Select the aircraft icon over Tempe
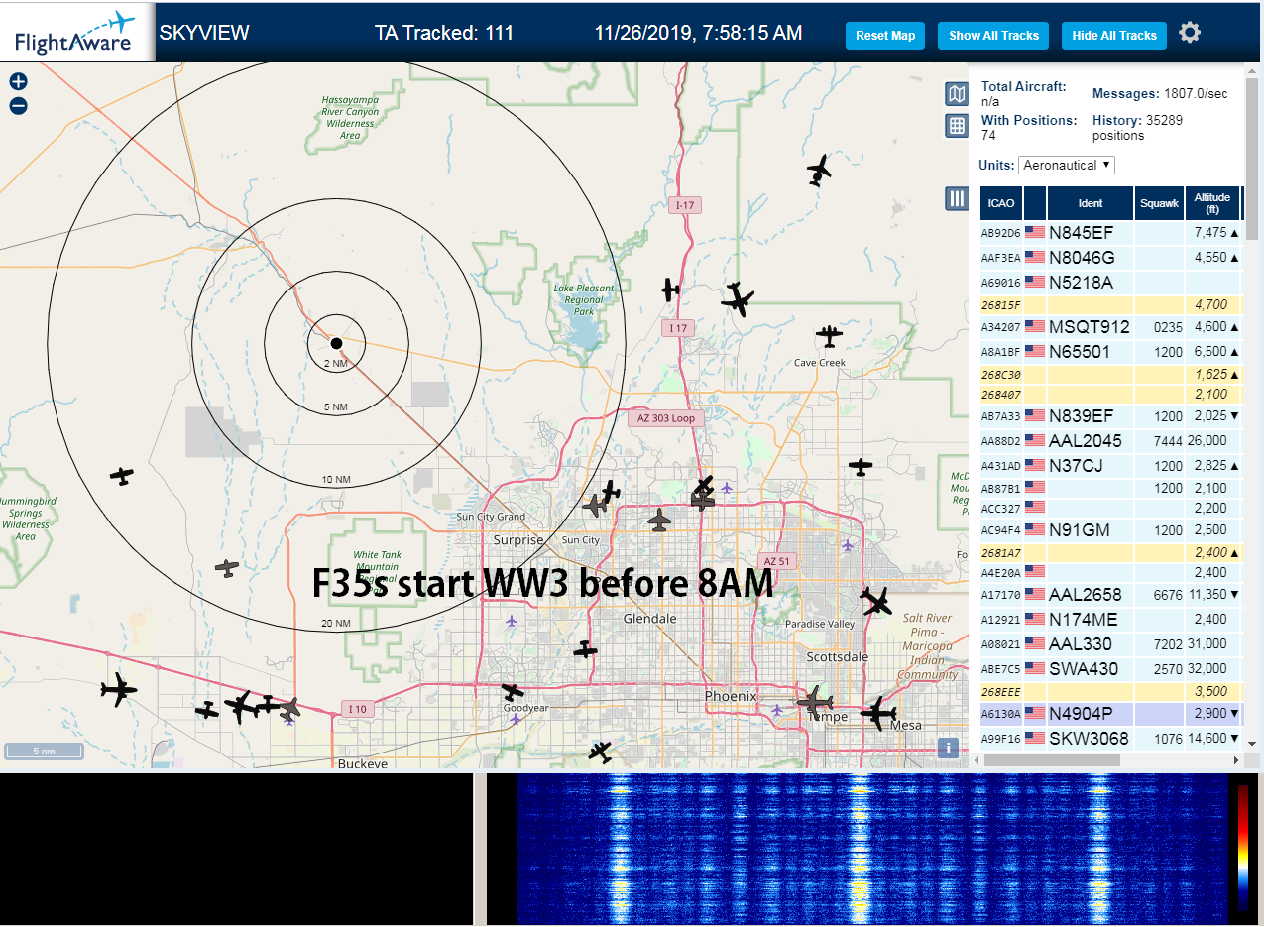Viewport: 1264px width, 927px height. click(814, 703)
